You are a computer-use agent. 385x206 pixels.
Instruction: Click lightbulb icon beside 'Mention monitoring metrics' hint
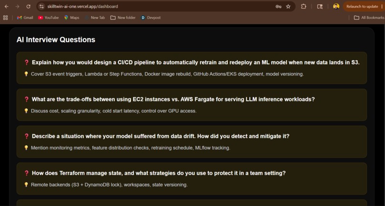(26, 148)
